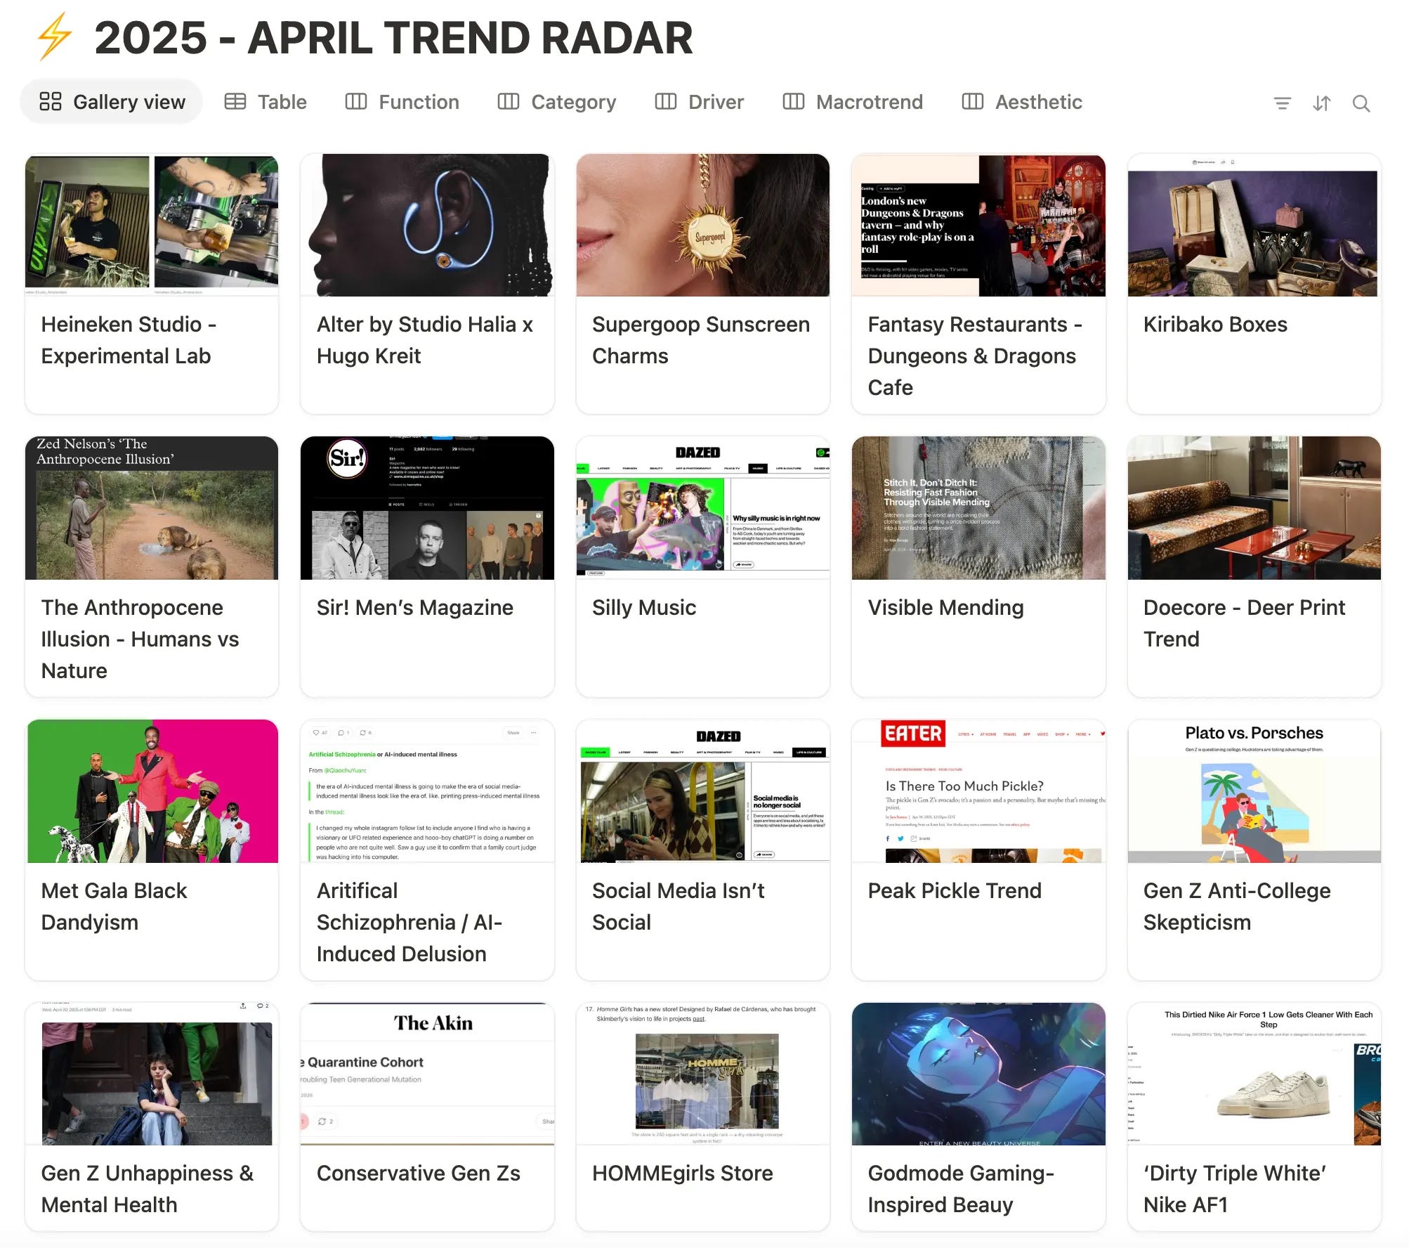The image size is (1409, 1248).
Task: Open the search magnifier icon
Action: click(x=1361, y=103)
